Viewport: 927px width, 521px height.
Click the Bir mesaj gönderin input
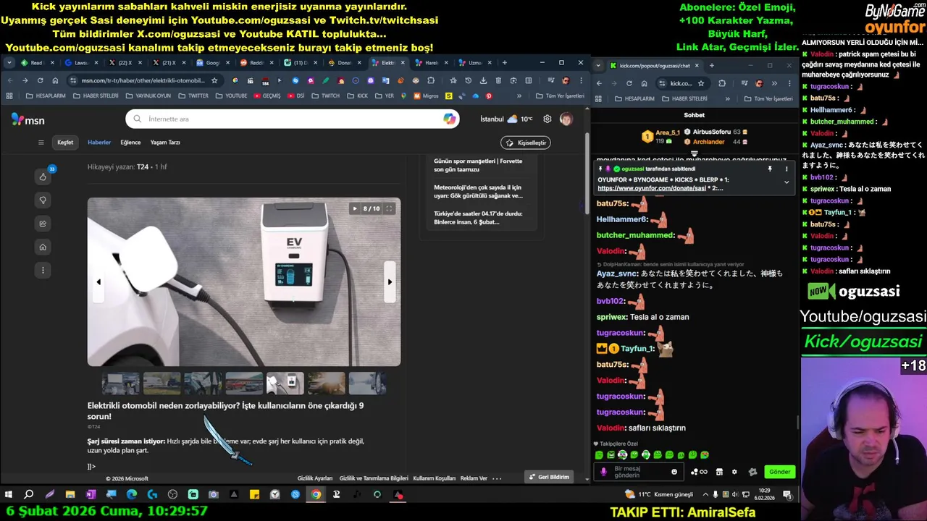(639, 472)
